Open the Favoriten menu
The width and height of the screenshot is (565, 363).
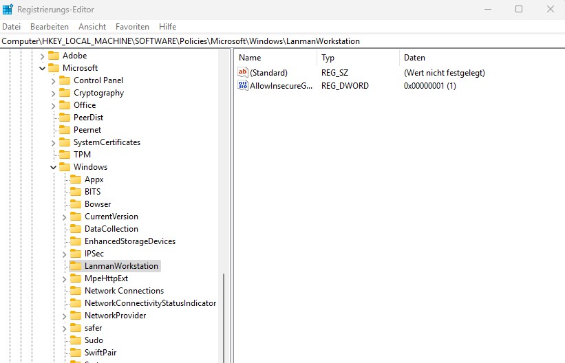(x=132, y=27)
